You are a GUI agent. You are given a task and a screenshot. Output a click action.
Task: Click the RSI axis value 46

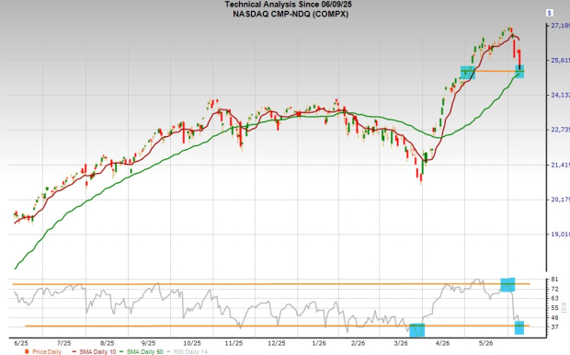(x=554, y=317)
